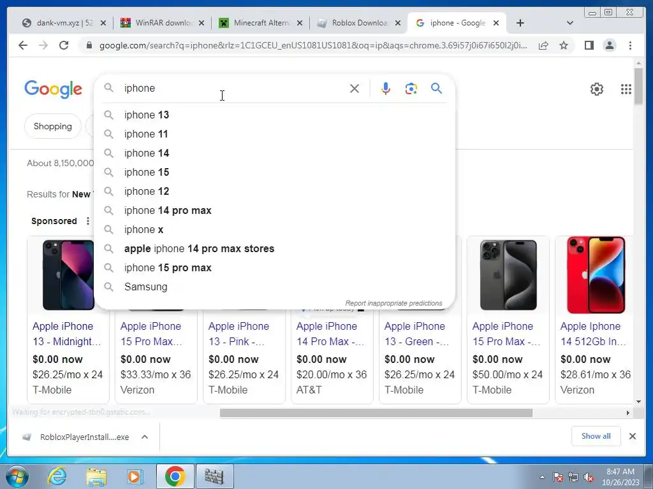Click the muted volume tray icon

pyautogui.click(x=589, y=478)
